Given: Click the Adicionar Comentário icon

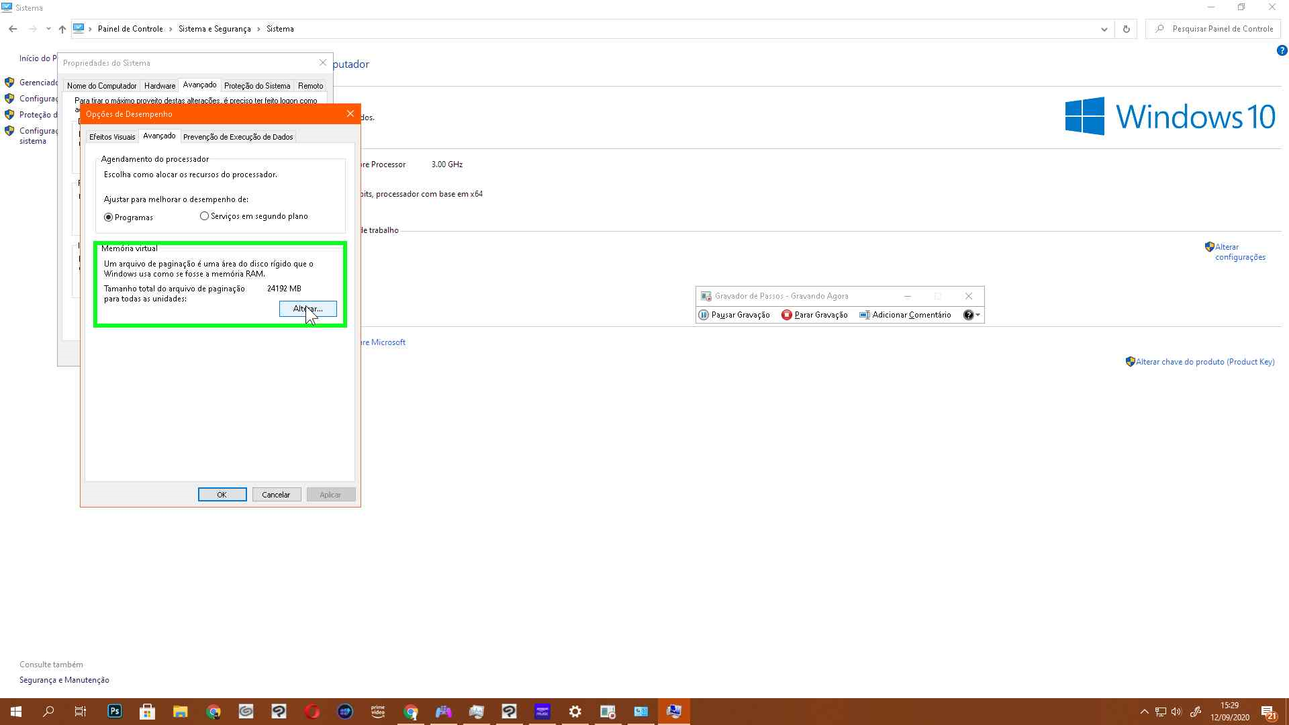Looking at the screenshot, I should pos(865,315).
